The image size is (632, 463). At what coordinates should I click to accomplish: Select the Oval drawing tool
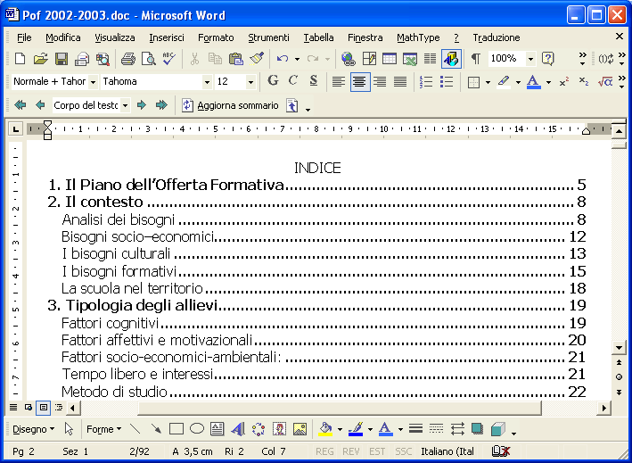[x=197, y=429]
